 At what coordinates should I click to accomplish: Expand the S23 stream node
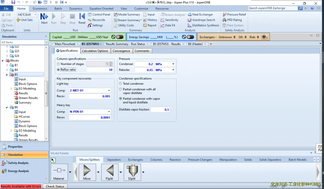[7, 51]
